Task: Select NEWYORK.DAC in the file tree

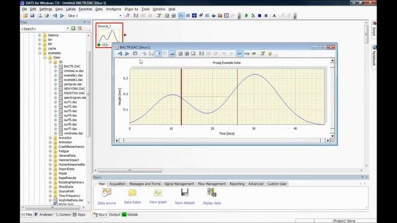Action: point(74,89)
